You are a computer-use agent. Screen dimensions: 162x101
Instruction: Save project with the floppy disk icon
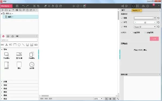point(17,6)
